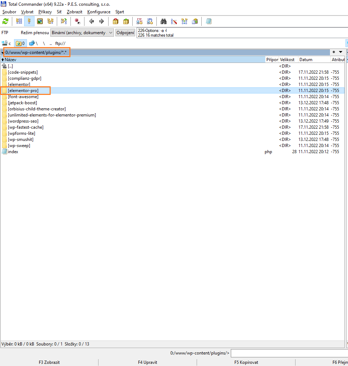Go to root with the backslash button

[44, 44]
